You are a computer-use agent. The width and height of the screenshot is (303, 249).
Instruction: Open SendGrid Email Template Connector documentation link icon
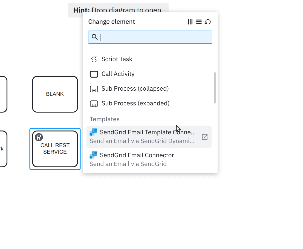(204, 137)
